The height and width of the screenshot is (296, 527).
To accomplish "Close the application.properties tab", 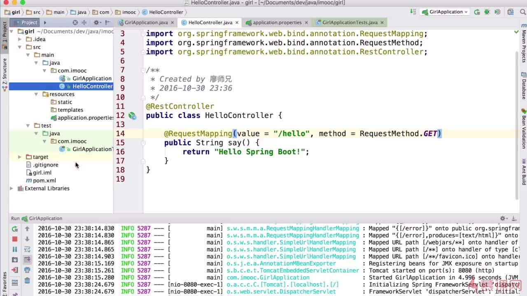I will click(x=306, y=23).
